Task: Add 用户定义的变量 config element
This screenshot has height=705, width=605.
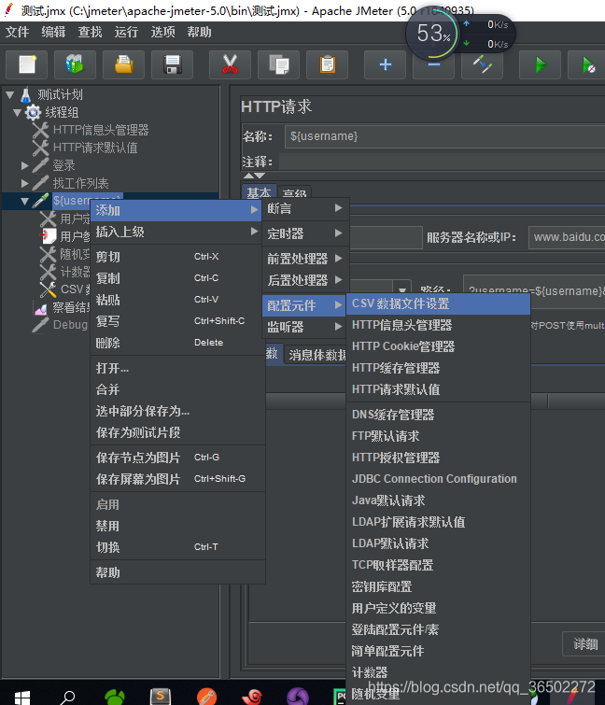Action: click(x=439, y=608)
